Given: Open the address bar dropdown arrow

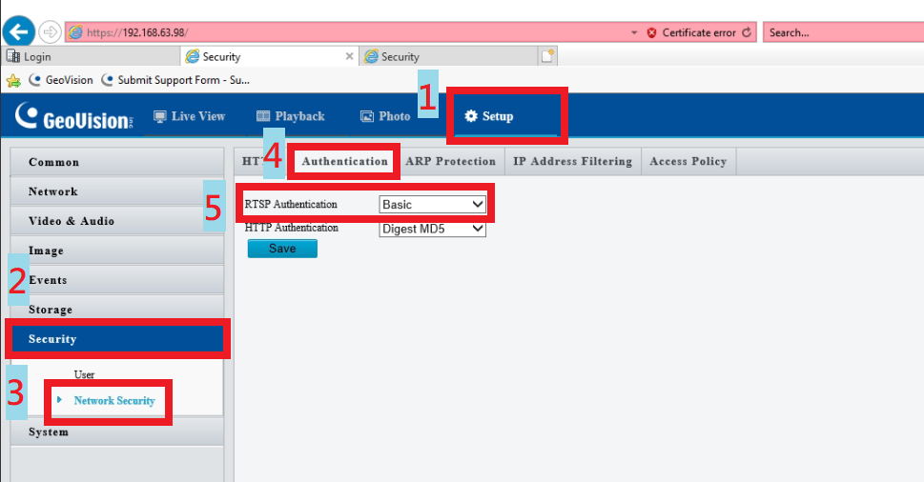Looking at the screenshot, I should point(634,33).
